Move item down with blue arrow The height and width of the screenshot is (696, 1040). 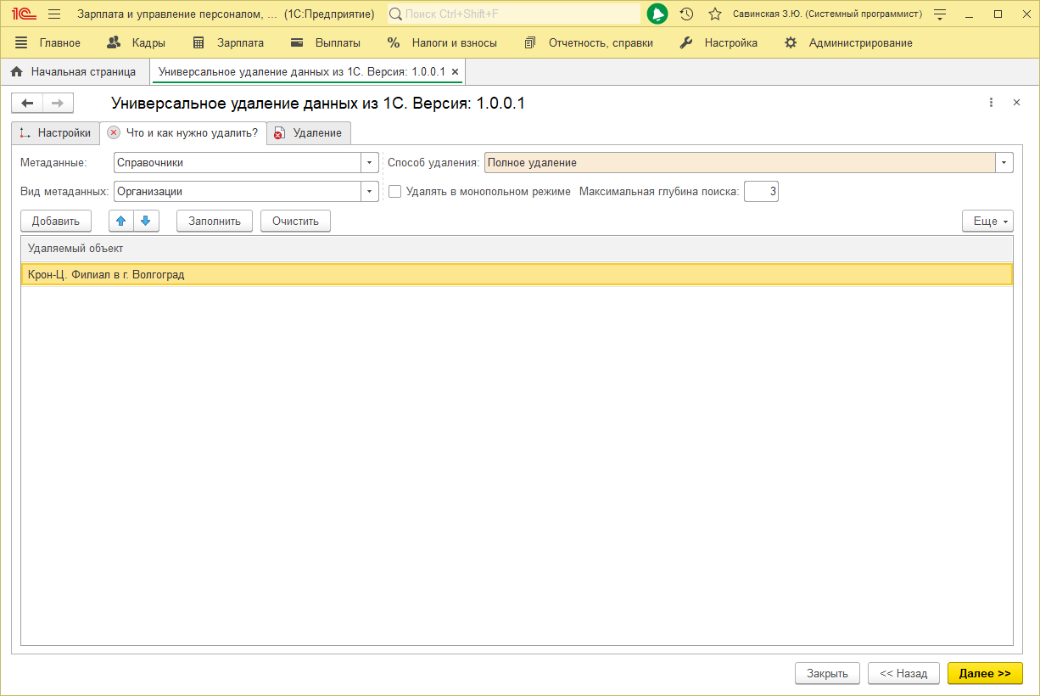pos(146,221)
